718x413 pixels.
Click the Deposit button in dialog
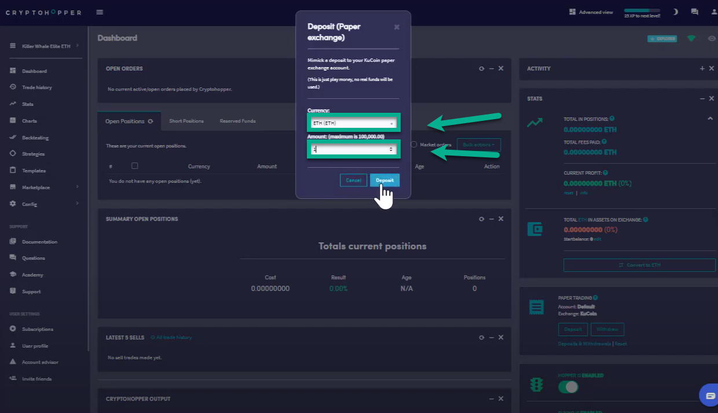[384, 180]
